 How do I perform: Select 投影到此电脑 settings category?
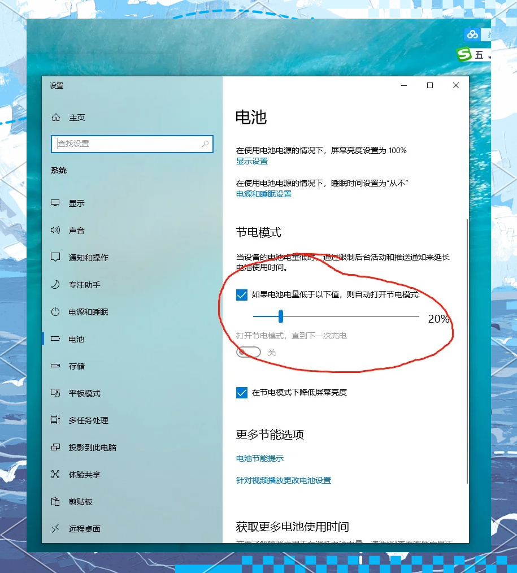tap(93, 448)
